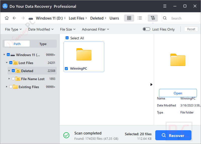Toggle the Lost Files tree checkbox
201x144 pixels.
click(x=11, y=63)
